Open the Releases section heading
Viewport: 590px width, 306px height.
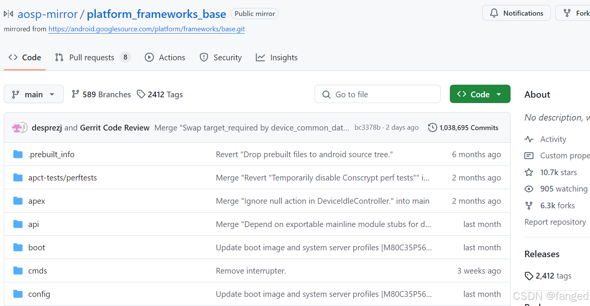point(542,254)
